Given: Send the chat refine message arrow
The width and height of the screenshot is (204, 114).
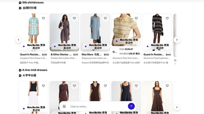Looking at the screenshot, I should (x=131, y=106).
